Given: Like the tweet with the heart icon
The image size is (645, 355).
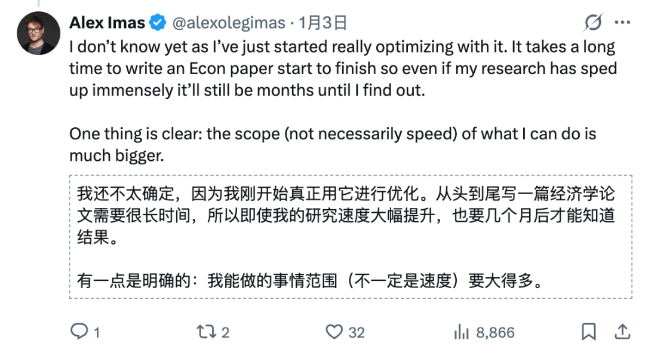Looking at the screenshot, I should (334, 332).
